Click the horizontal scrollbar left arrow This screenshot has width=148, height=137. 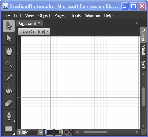coord(77,132)
